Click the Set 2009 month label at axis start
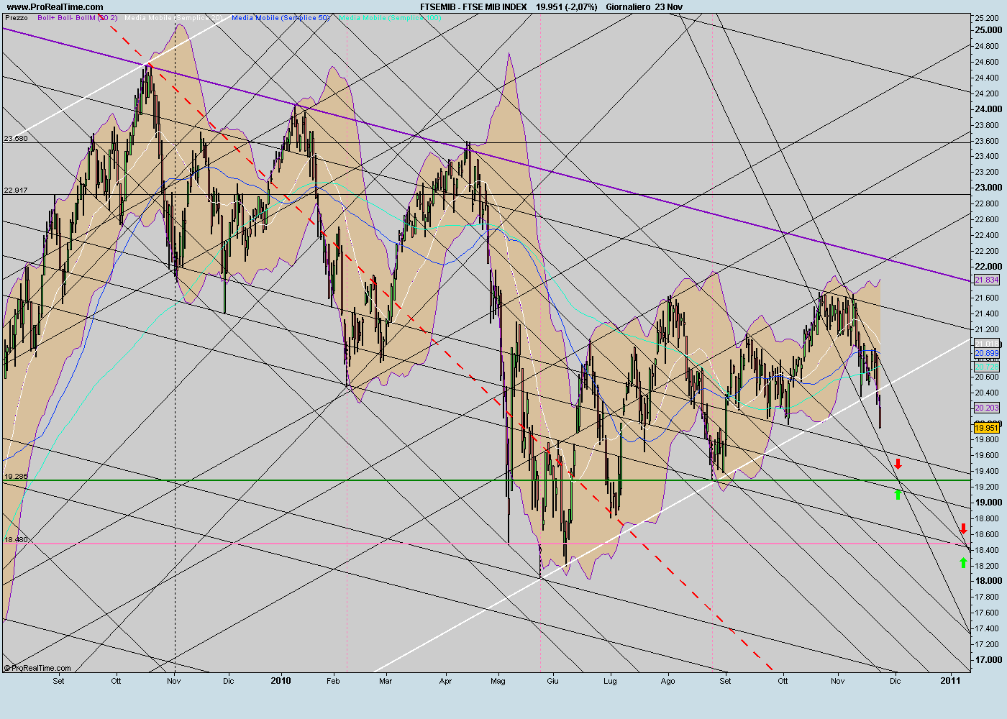This screenshot has width=1007, height=719. pyautogui.click(x=58, y=681)
